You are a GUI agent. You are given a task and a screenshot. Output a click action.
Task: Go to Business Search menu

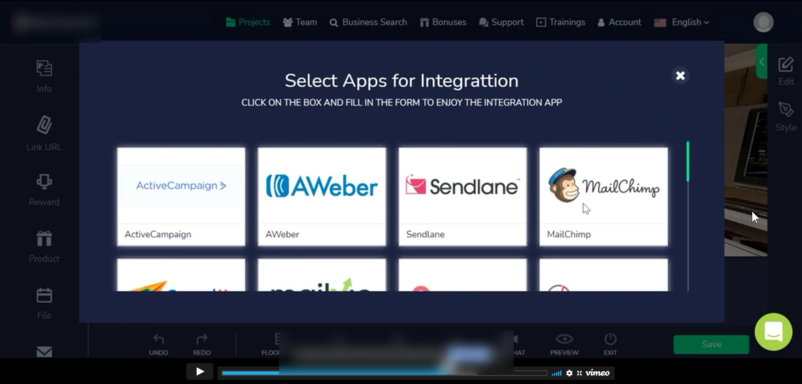[368, 22]
